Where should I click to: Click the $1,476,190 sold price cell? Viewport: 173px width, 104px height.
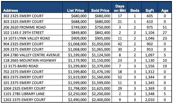tap(100, 72)
